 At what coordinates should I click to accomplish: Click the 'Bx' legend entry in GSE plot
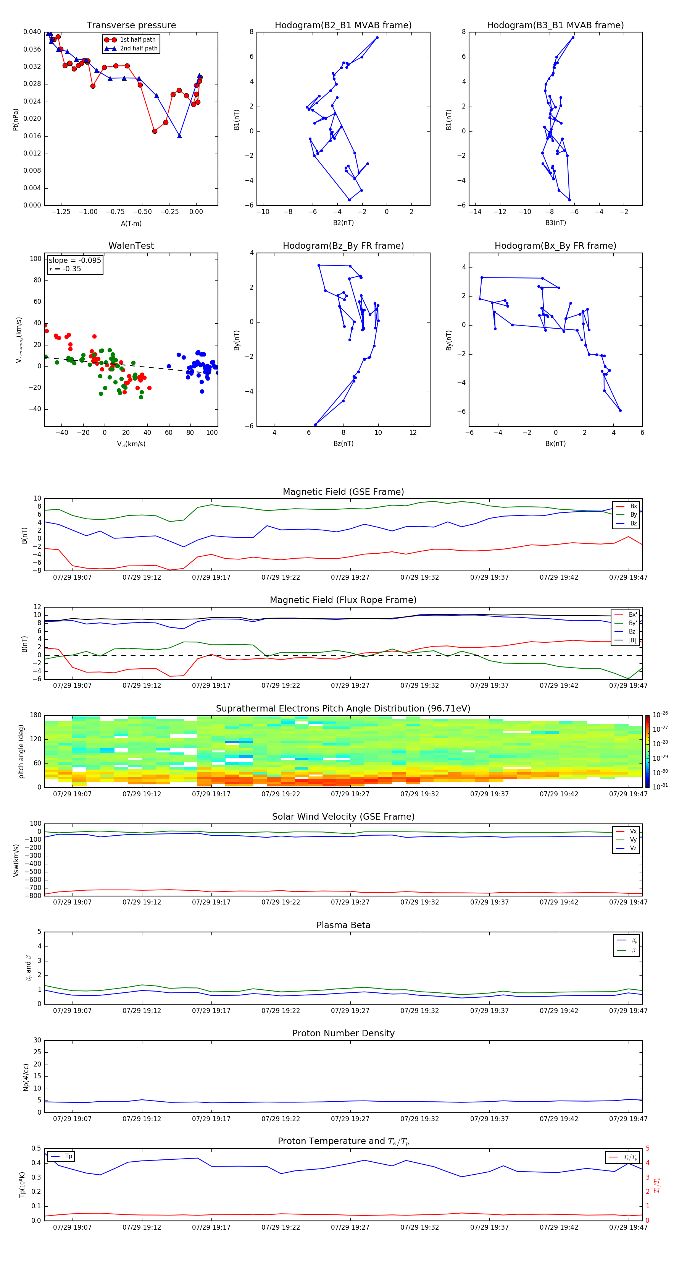tap(626, 506)
